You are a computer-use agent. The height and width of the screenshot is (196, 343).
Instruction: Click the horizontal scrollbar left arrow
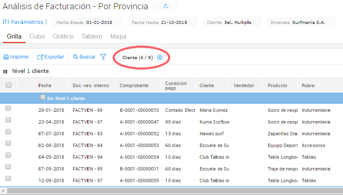(3, 191)
